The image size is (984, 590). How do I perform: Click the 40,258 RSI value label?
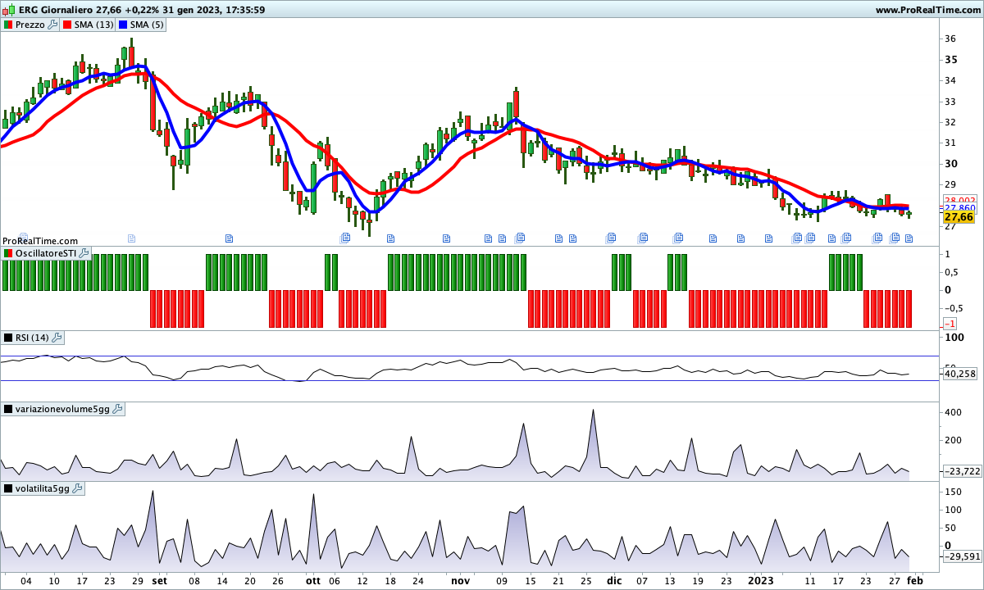[960, 374]
